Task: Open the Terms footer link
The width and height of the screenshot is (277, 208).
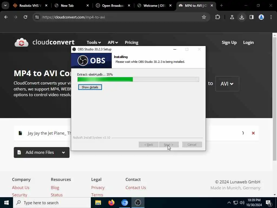Action: 97,195
